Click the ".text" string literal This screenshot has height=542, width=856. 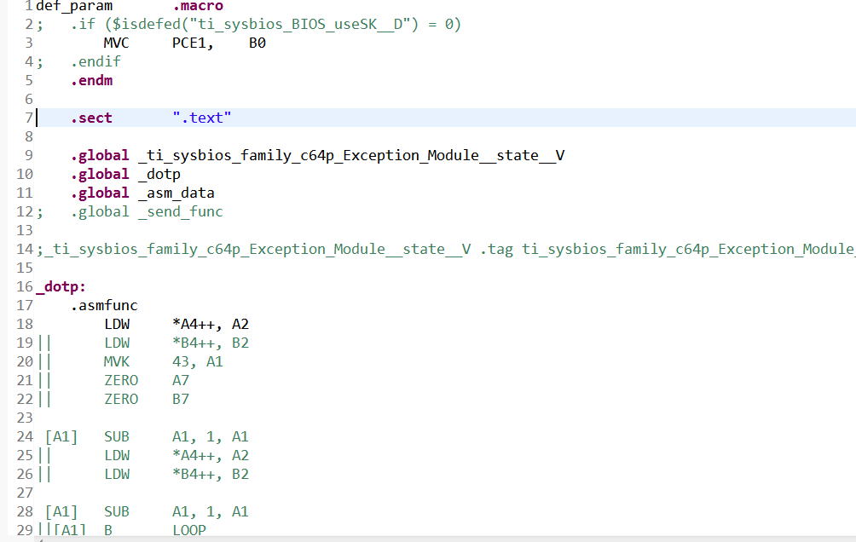click(x=202, y=118)
